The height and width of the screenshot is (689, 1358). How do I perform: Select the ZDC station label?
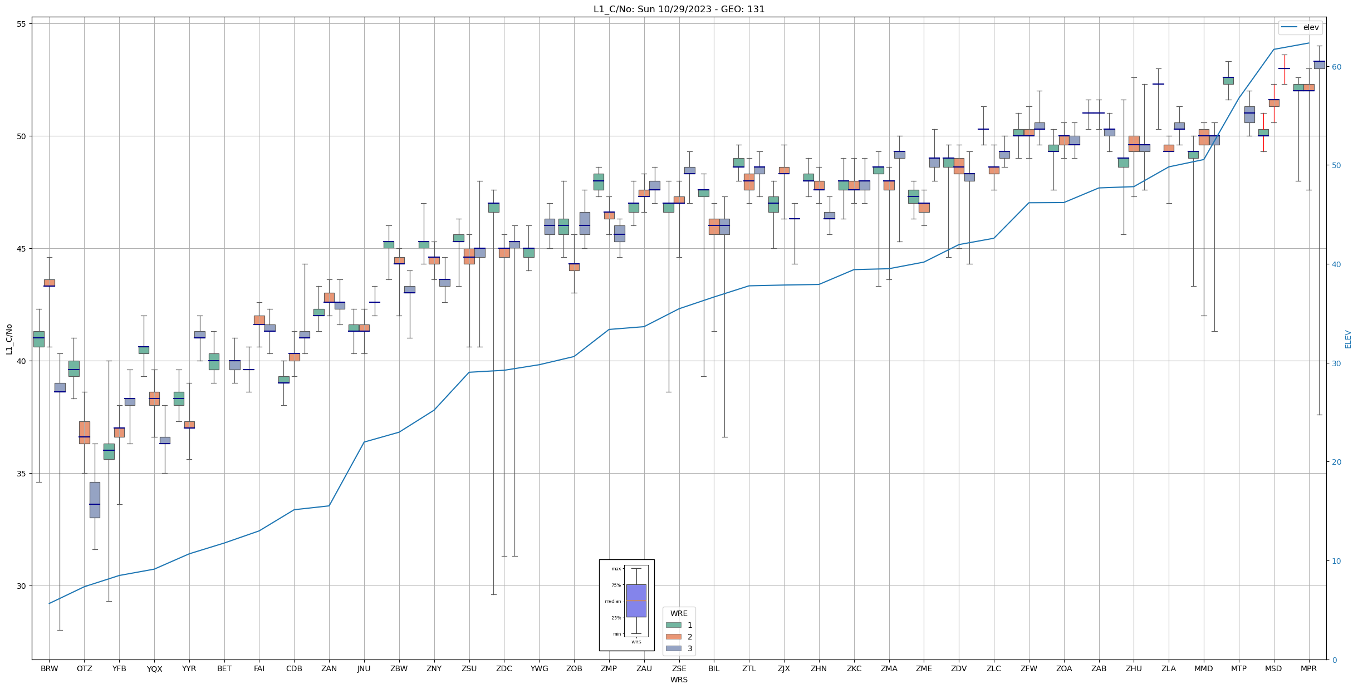click(x=504, y=668)
